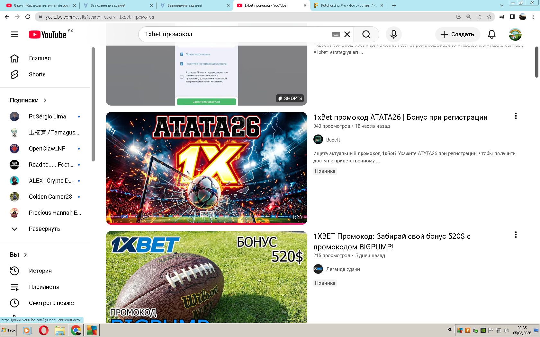
Task: Open options menu for ATATA26 video
Action: click(x=516, y=116)
